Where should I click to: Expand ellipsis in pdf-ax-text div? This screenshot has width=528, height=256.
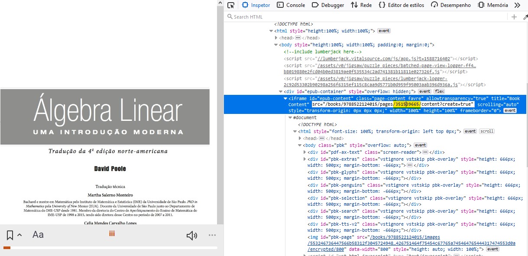[x=425, y=152]
